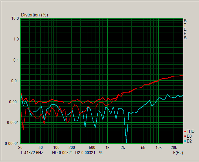Click the 1.0 y-axis label

(x=16, y=39)
